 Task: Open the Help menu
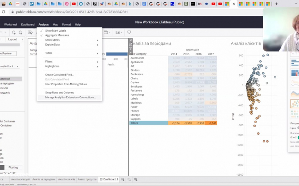pyautogui.click(x=78, y=25)
